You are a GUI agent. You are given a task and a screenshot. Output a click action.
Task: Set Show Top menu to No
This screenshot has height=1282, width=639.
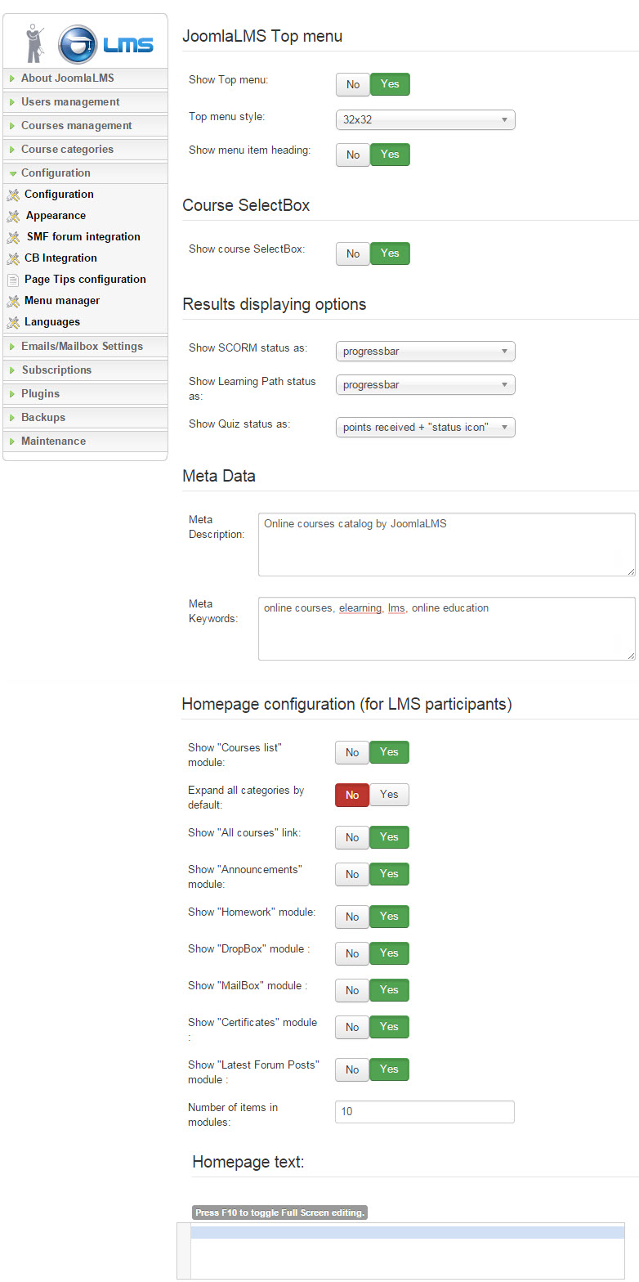[353, 84]
